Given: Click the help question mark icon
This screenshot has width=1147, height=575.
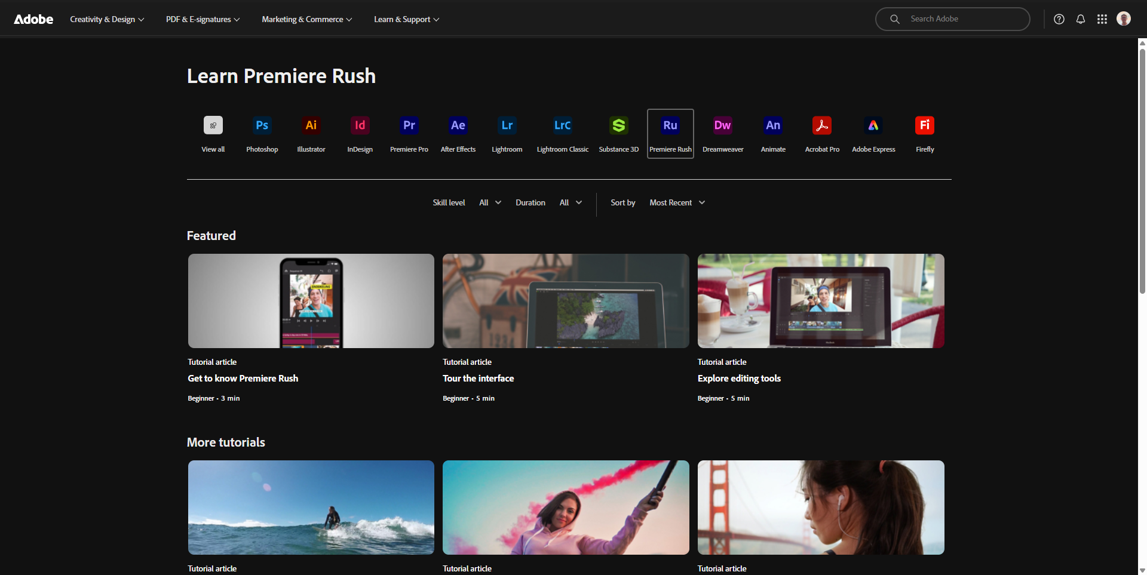Looking at the screenshot, I should tap(1059, 19).
